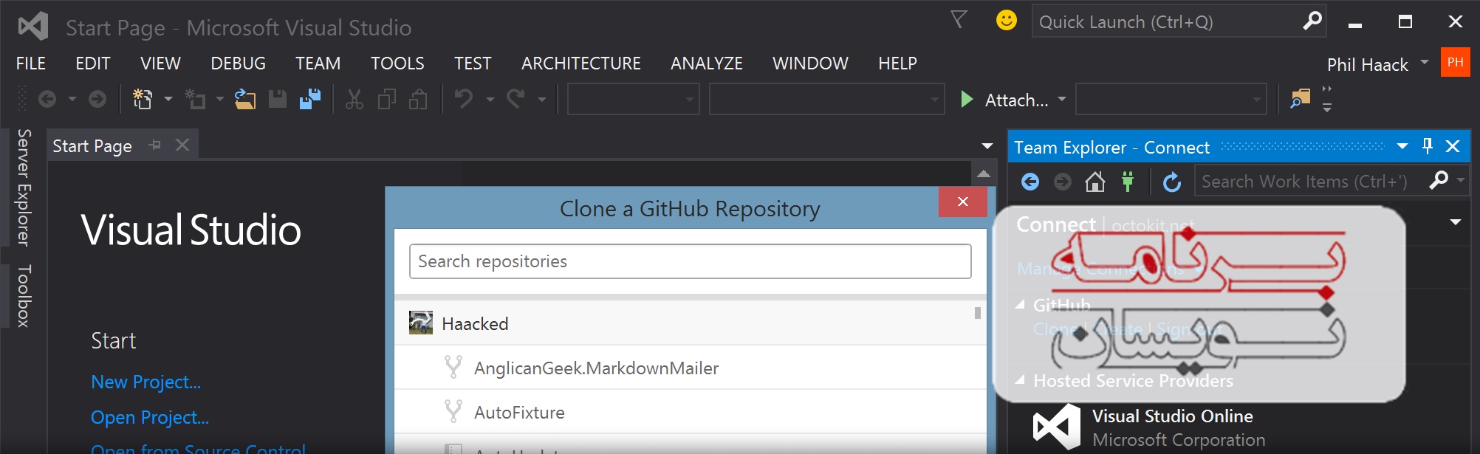Save all files with the multi-disk icon
Screen dimensions: 1480x454
310,99
